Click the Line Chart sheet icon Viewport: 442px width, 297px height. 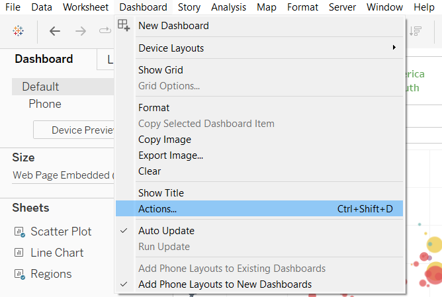coord(19,253)
